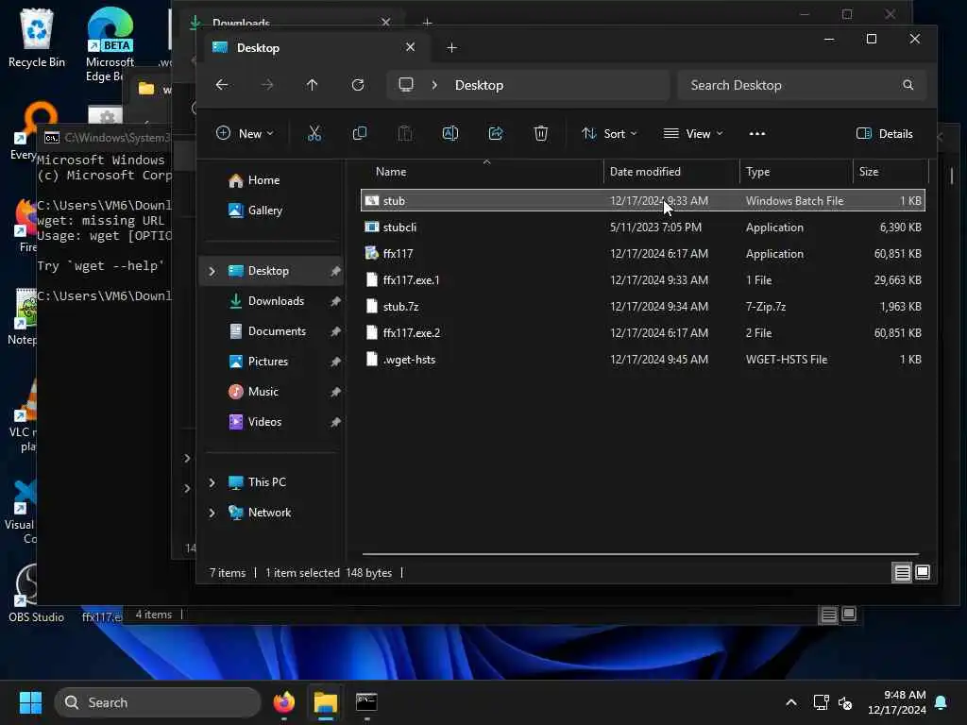Expand the Desktop tree node
Image resolution: width=967 pixels, height=725 pixels.
(212, 271)
